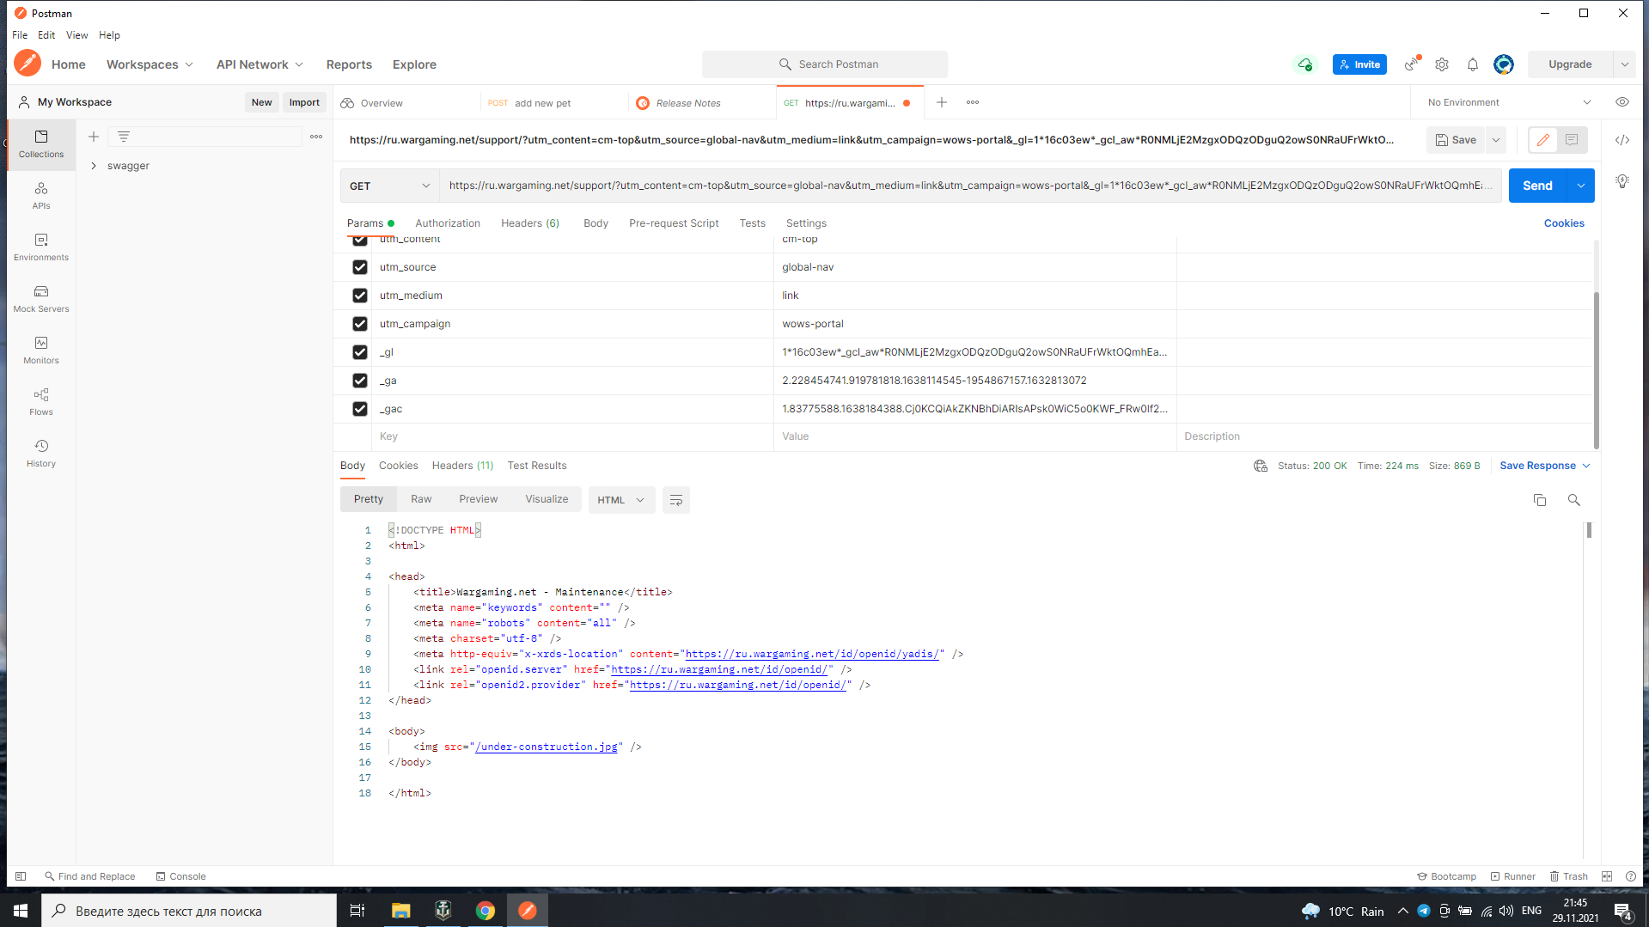Select the Raw response view tab
1649x927 pixels.
(421, 499)
